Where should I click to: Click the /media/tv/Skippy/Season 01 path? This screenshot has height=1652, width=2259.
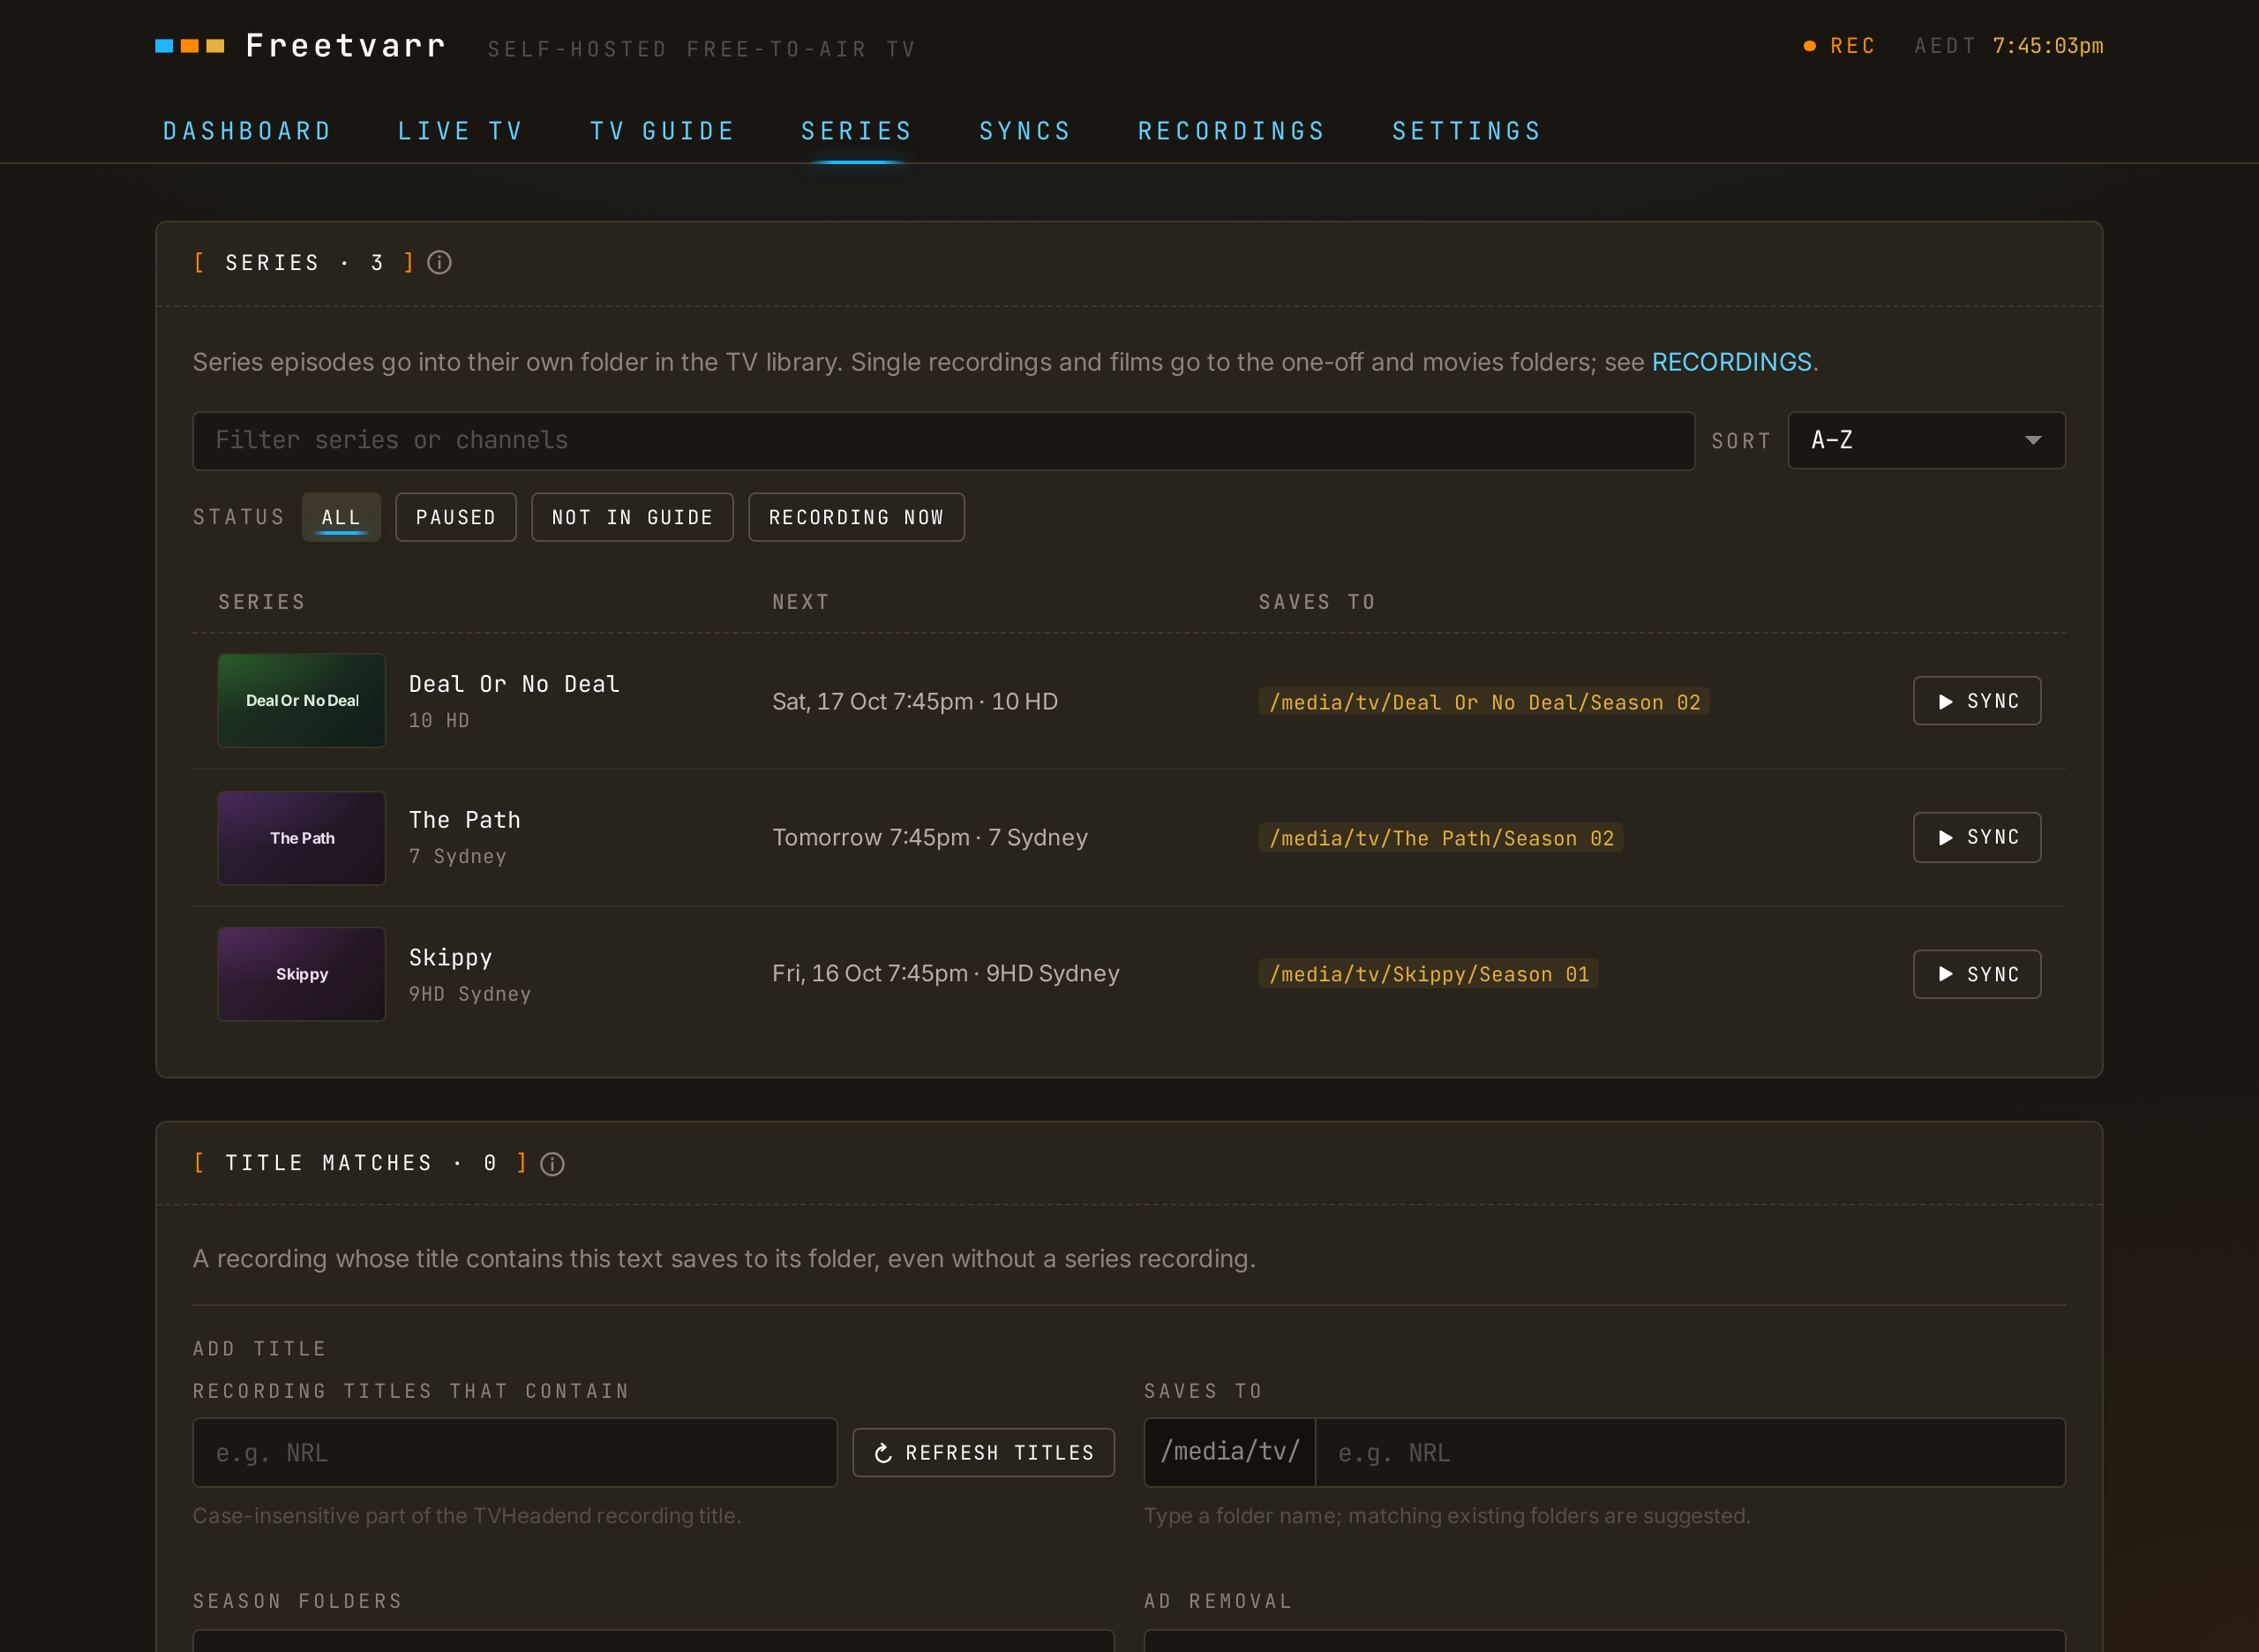(x=1428, y=974)
